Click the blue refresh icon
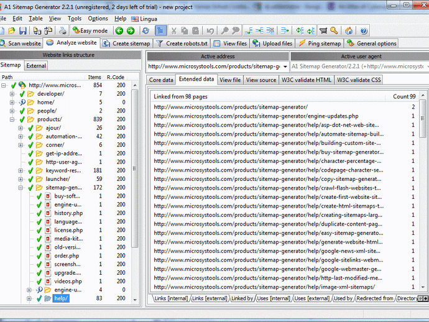 (x=145, y=30)
